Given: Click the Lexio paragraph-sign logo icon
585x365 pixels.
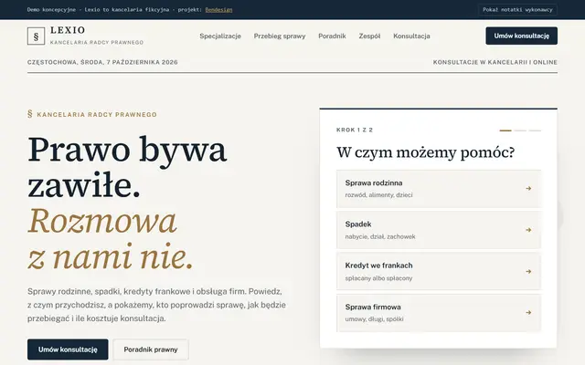Looking at the screenshot, I should [36, 36].
